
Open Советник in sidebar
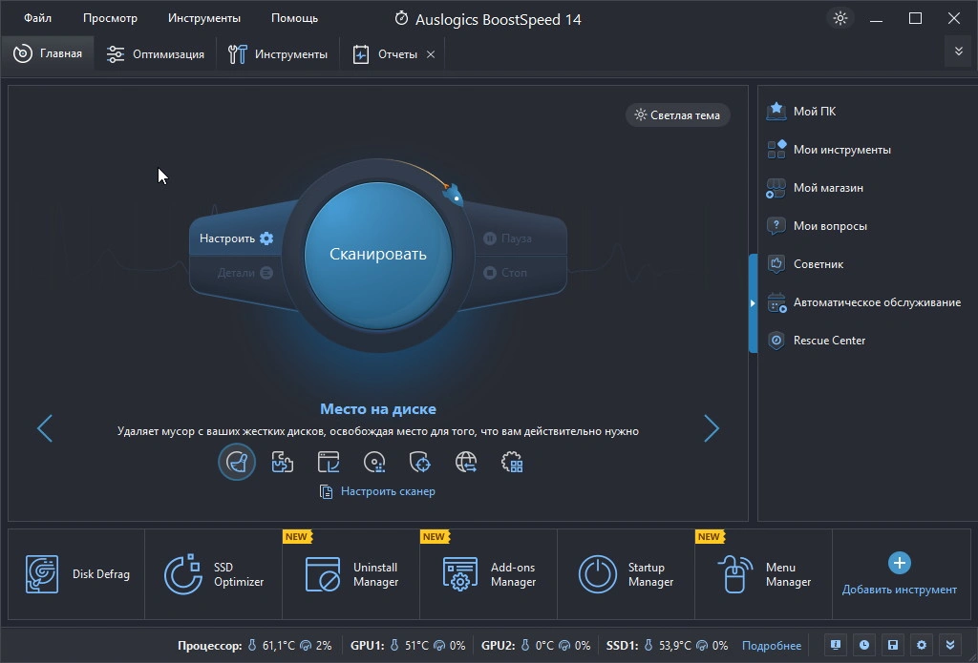[x=805, y=264]
